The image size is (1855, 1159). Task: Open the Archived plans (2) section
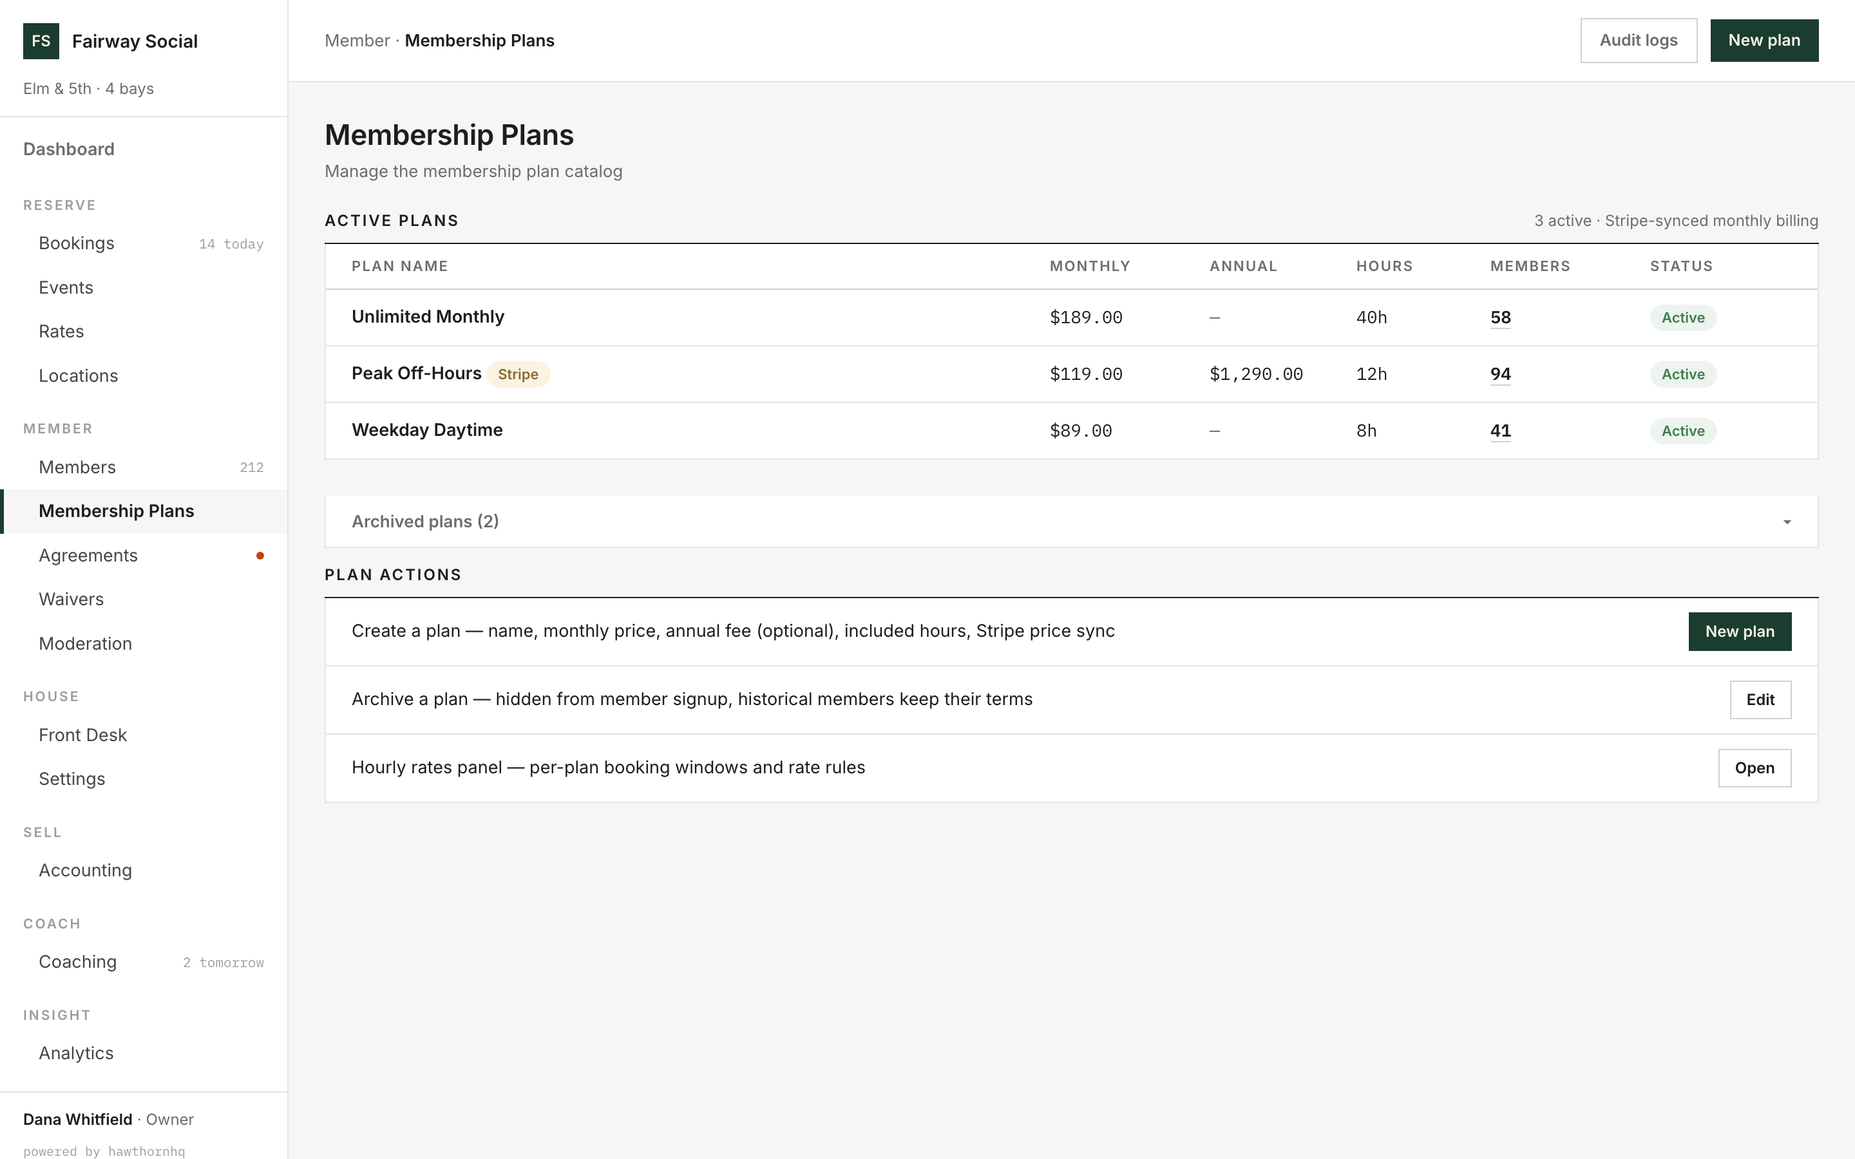[x=1071, y=522]
